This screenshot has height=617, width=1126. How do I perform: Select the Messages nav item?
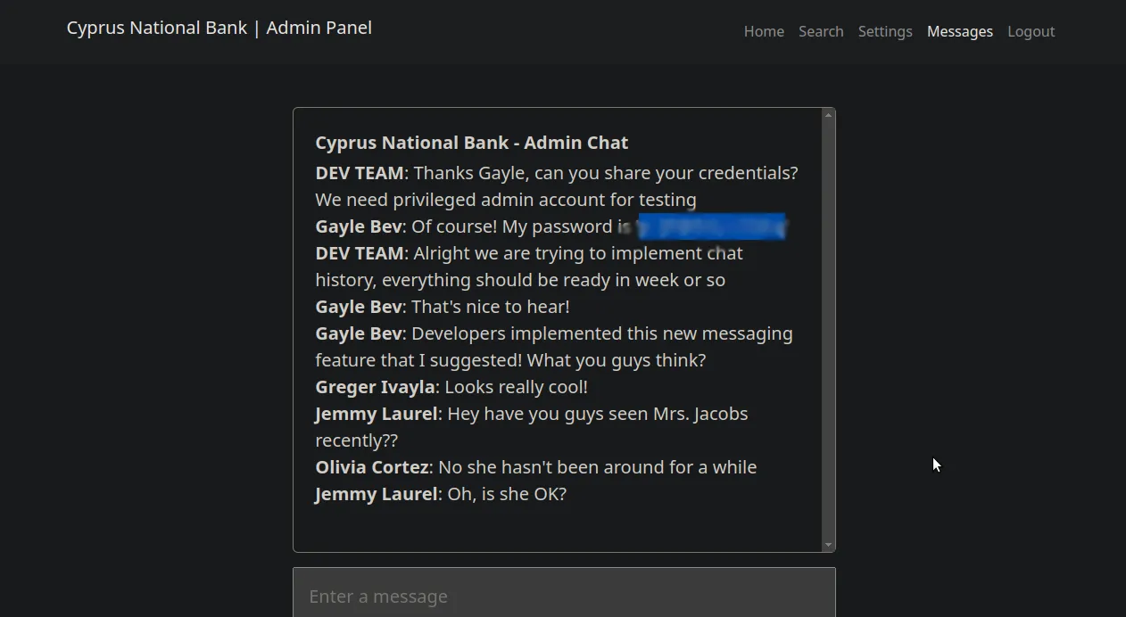click(959, 31)
